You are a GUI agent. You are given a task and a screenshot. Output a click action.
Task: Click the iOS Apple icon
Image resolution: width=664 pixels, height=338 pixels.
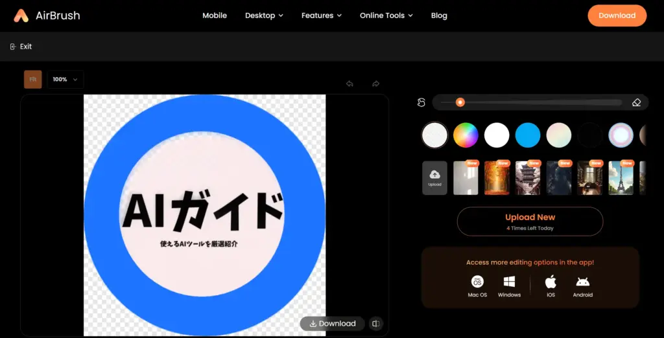click(x=551, y=282)
